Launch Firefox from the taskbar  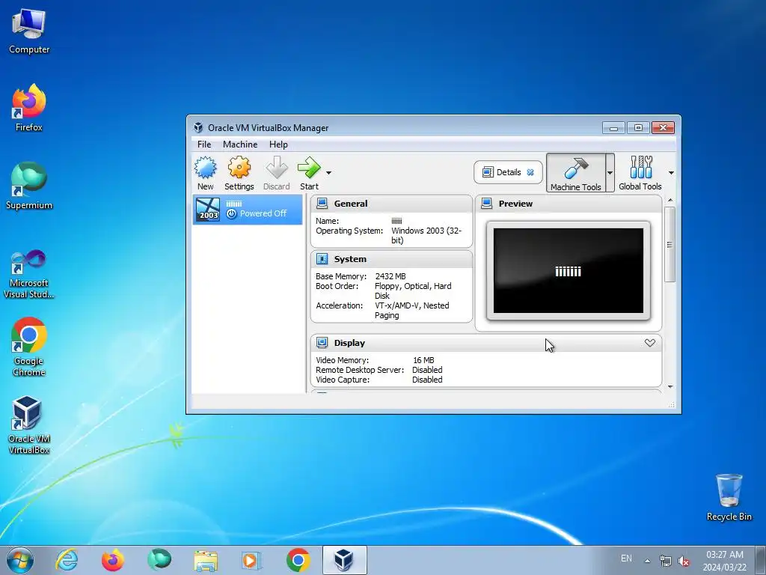[x=112, y=560]
